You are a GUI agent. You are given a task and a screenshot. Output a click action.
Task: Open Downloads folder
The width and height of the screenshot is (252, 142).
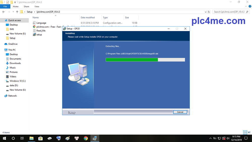point(15,63)
